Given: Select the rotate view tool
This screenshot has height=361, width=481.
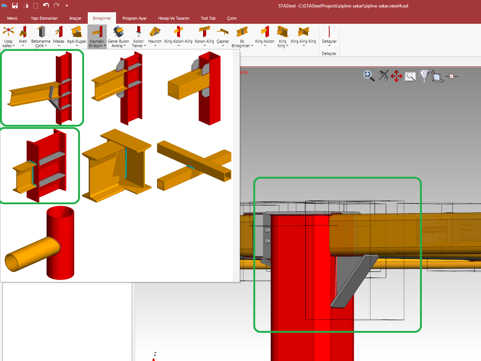Looking at the screenshot, I should coord(383,76).
